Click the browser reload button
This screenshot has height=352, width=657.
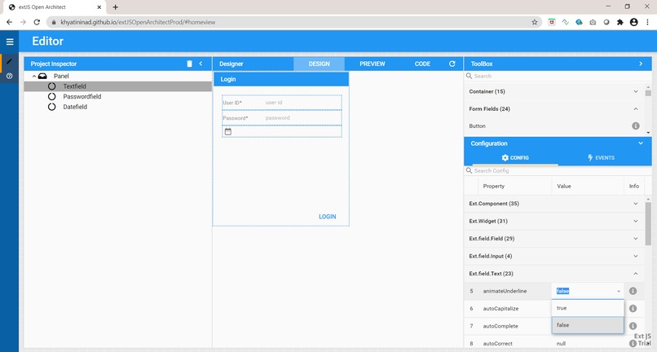pyautogui.click(x=37, y=22)
